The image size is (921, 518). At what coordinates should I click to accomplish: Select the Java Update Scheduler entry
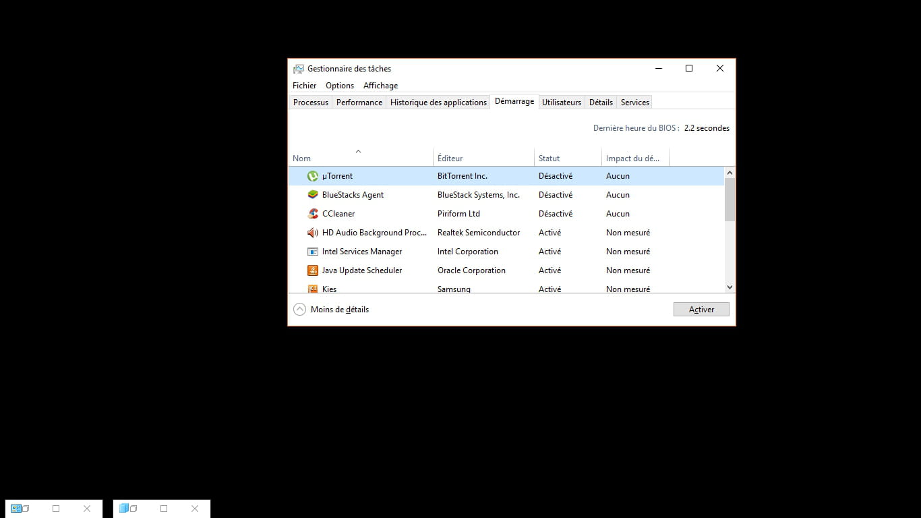pos(362,270)
